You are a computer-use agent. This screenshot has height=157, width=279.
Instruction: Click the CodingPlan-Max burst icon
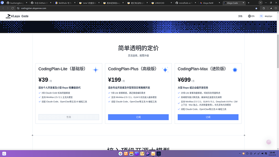point(235,70)
